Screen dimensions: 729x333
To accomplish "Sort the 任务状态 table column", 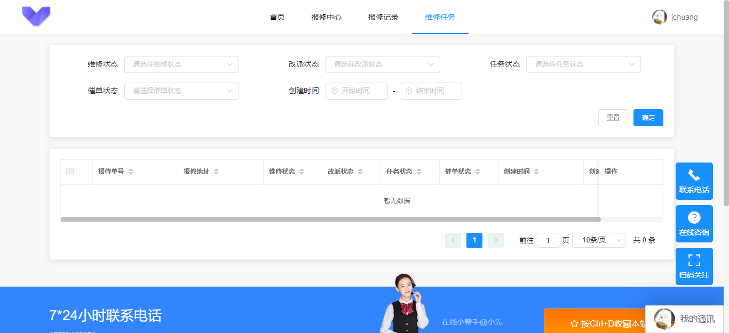I will coord(419,172).
